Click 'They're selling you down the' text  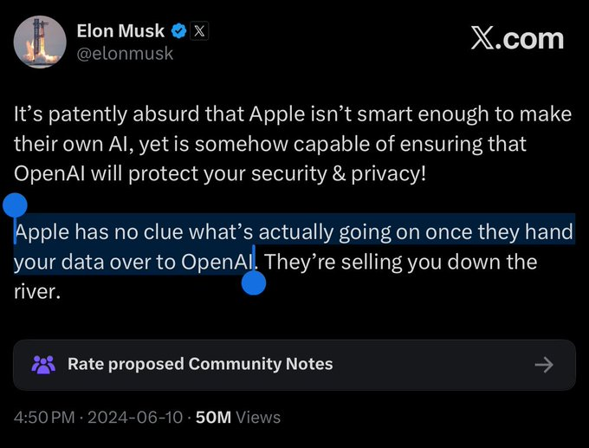[401, 262]
